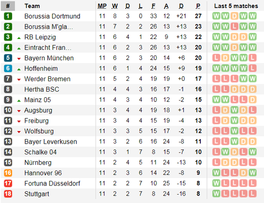Open the Borussia Dortmund team link
264x203 pixels.
52,16
